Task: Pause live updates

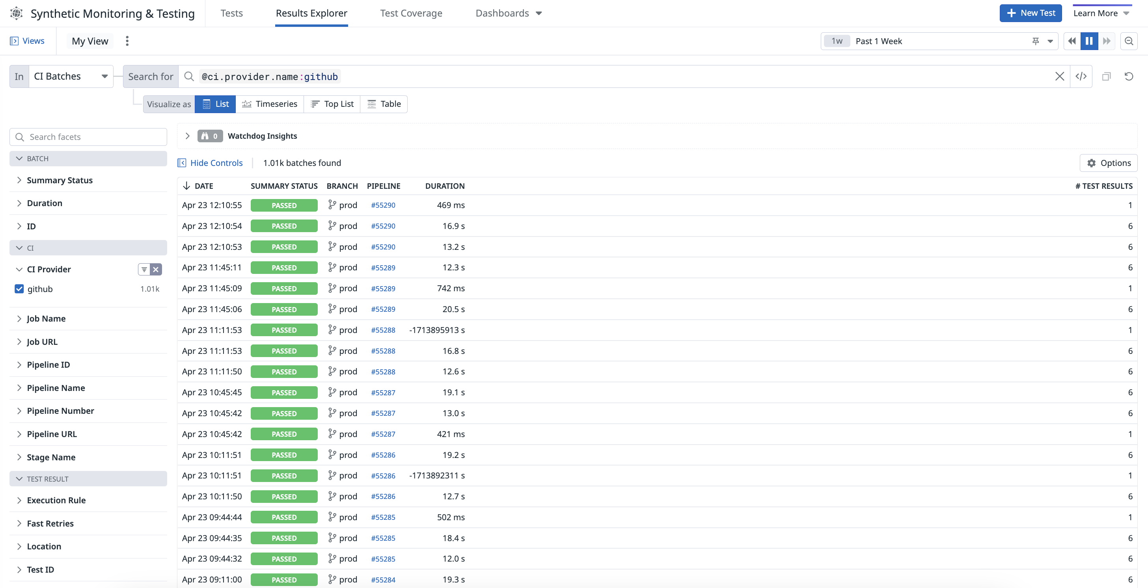Action: click(x=1089, y=41)
